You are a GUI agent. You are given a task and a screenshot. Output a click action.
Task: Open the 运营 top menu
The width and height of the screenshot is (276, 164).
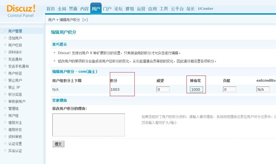pos(141,9)
